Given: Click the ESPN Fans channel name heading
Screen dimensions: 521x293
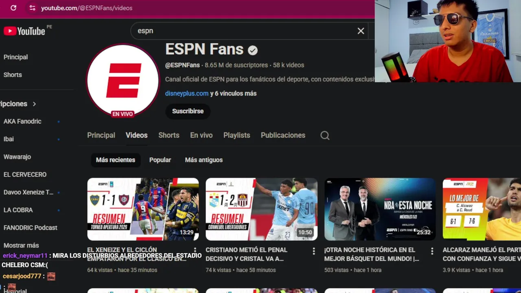Looking at the screenshot, I should click(204, 49).
